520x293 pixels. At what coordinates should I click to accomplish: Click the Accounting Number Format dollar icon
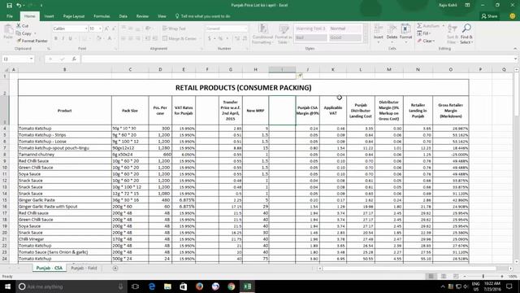[210, 38]
